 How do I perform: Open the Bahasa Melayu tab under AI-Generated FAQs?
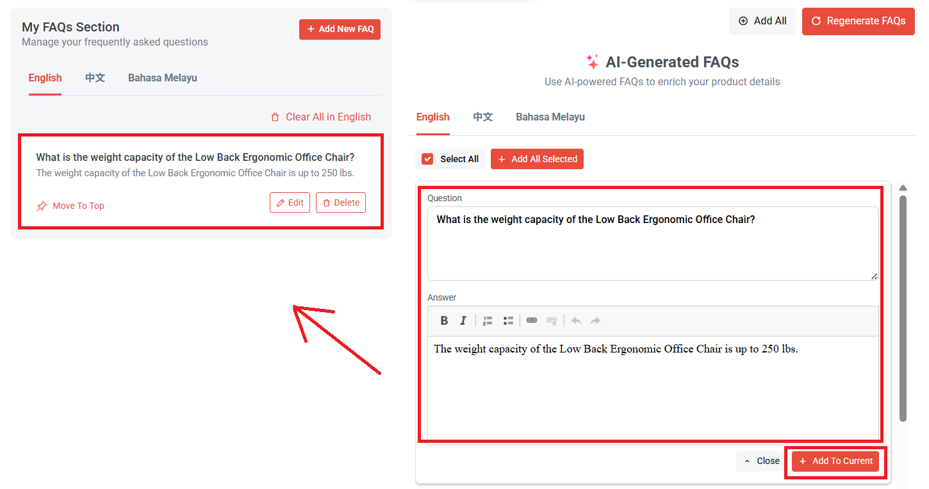click(x=550, y=117)
